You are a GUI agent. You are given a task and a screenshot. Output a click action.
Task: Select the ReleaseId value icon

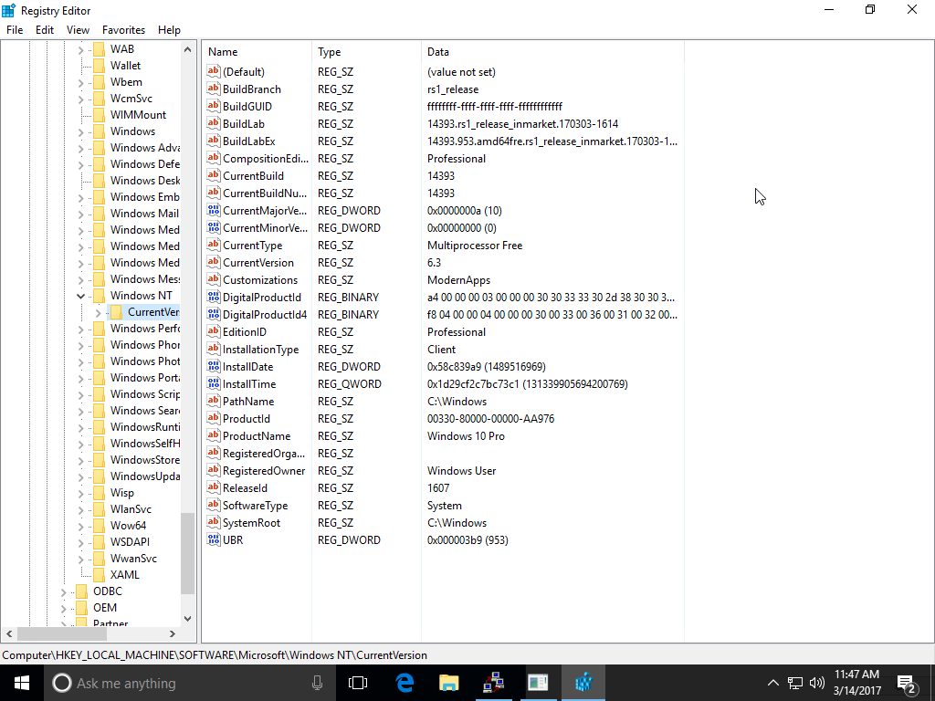tap(214, 487)
